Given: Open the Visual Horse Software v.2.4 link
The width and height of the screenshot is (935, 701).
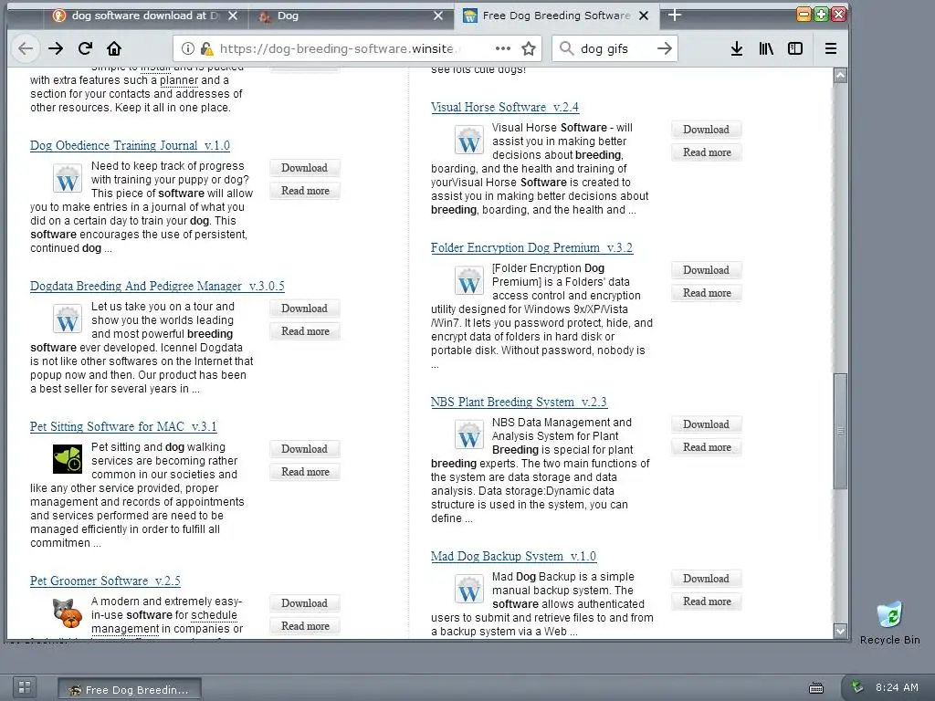Looking at the screenshot, I should click(504, 108).
